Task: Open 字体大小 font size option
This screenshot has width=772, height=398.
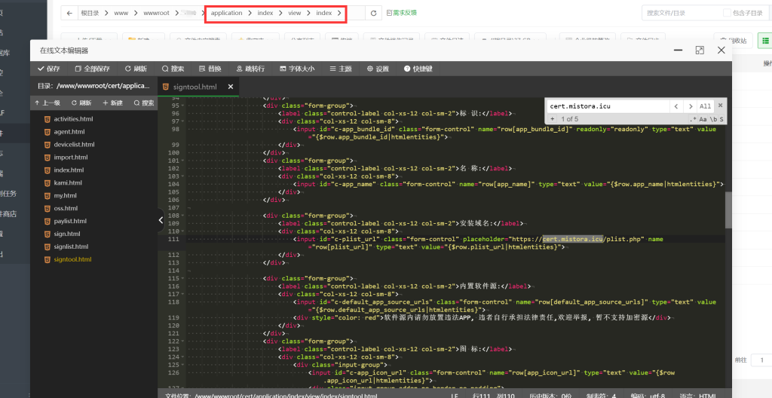Action: click(297, 69)
